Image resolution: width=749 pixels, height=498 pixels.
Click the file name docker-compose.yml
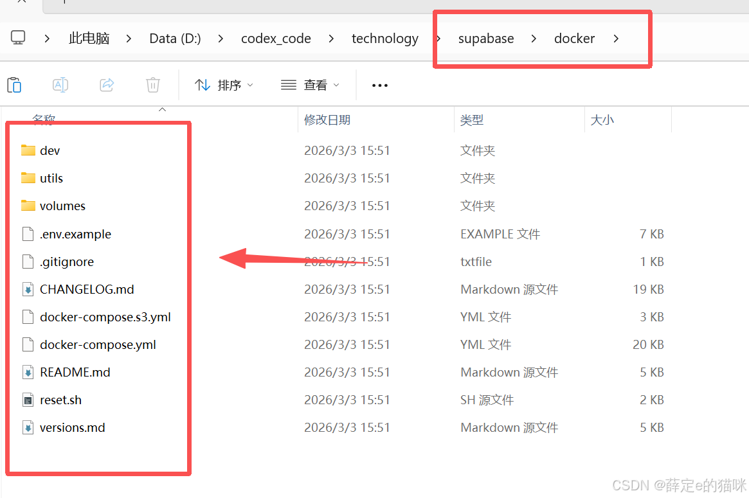(98, 345)
